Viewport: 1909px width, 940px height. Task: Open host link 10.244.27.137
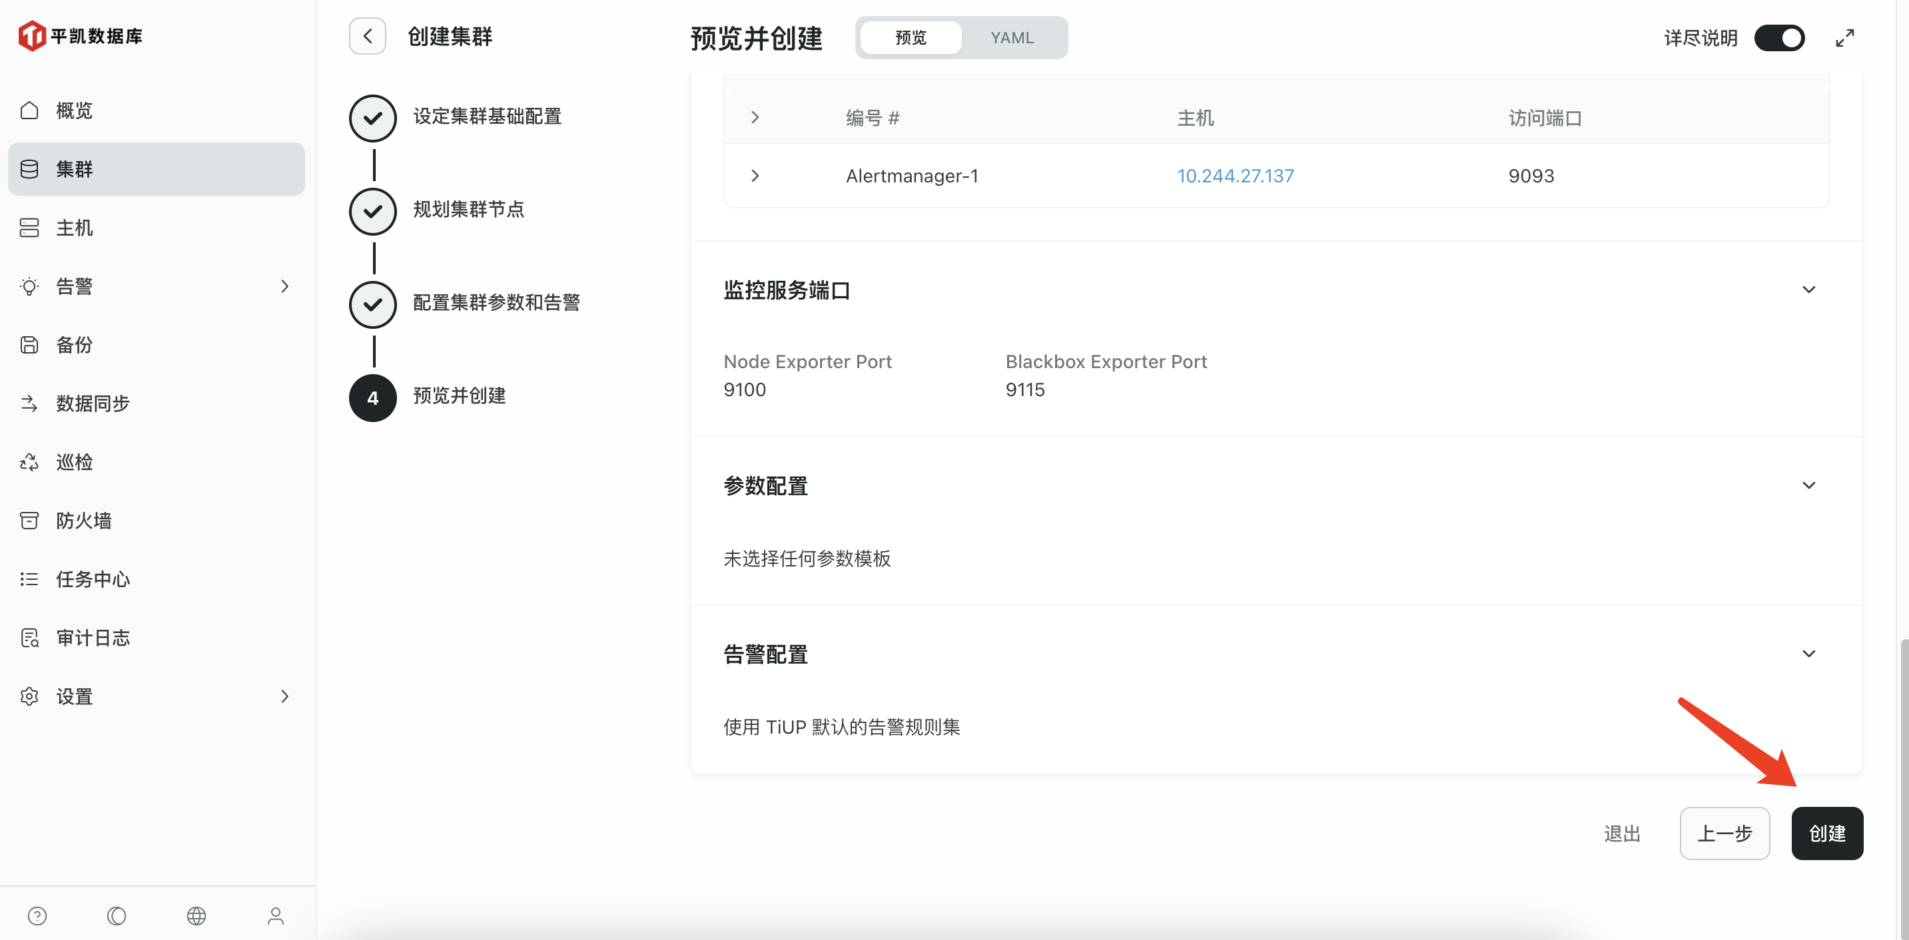tap(1235, 176)
